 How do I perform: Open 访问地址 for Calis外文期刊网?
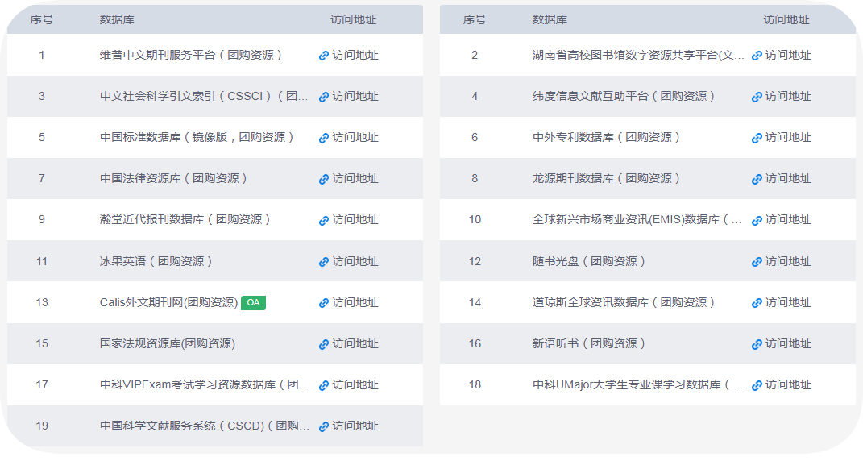(x=355, y=303)
